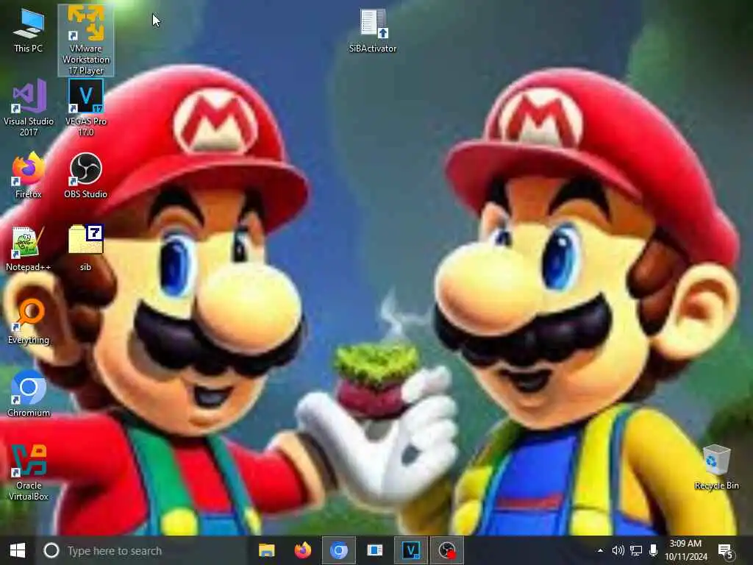Show hidden system tray icons
Viewport: 753px width, 565px height.
pos(600,550)
